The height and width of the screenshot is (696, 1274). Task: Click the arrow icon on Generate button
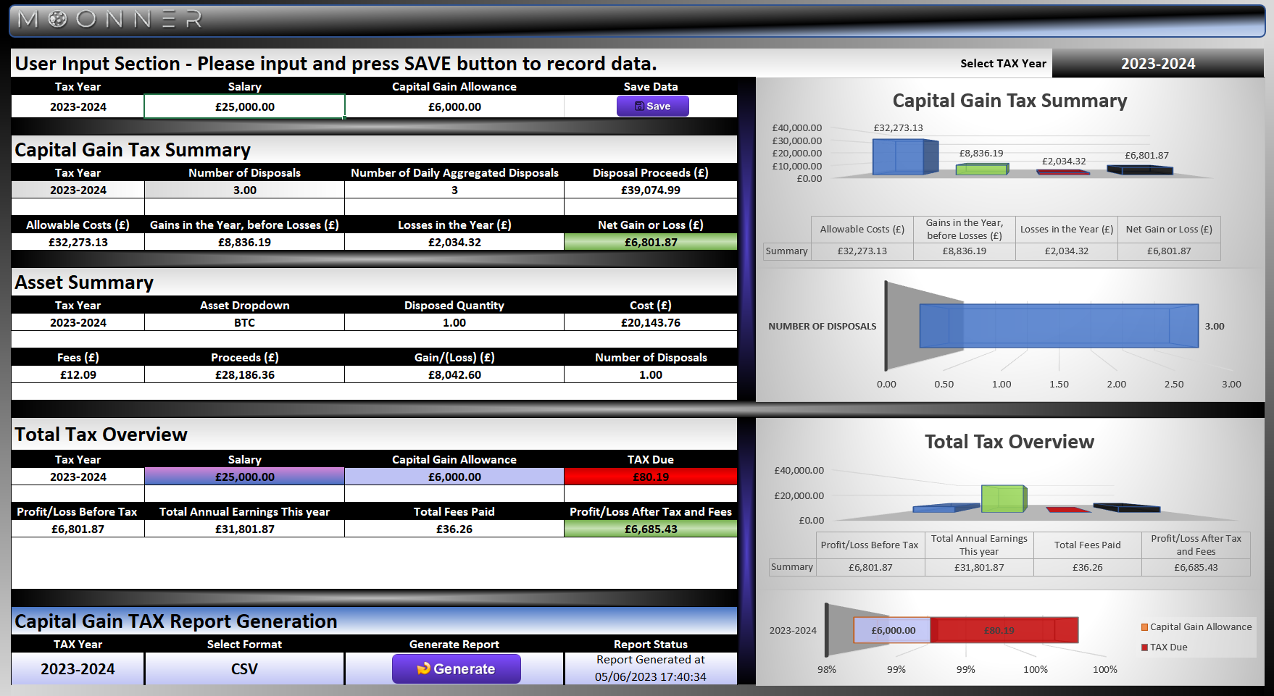pyautogui.click(x=424, y=668)
